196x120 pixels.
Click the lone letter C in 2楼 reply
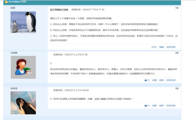click(x=51, y=63)
